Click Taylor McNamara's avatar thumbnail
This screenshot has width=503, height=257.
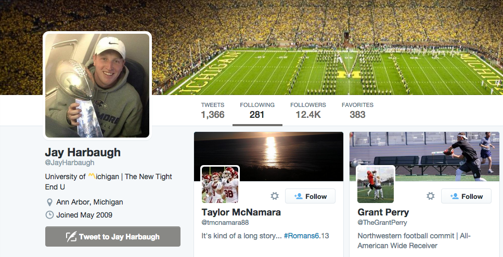pos(220,184)
